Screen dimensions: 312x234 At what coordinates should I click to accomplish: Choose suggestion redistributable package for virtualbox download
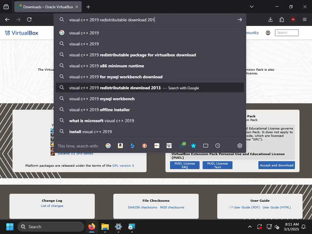[150, 55]
